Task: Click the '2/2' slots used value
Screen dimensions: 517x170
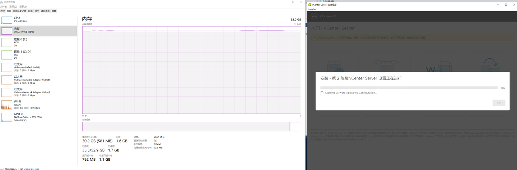Action: pos(155,140)
